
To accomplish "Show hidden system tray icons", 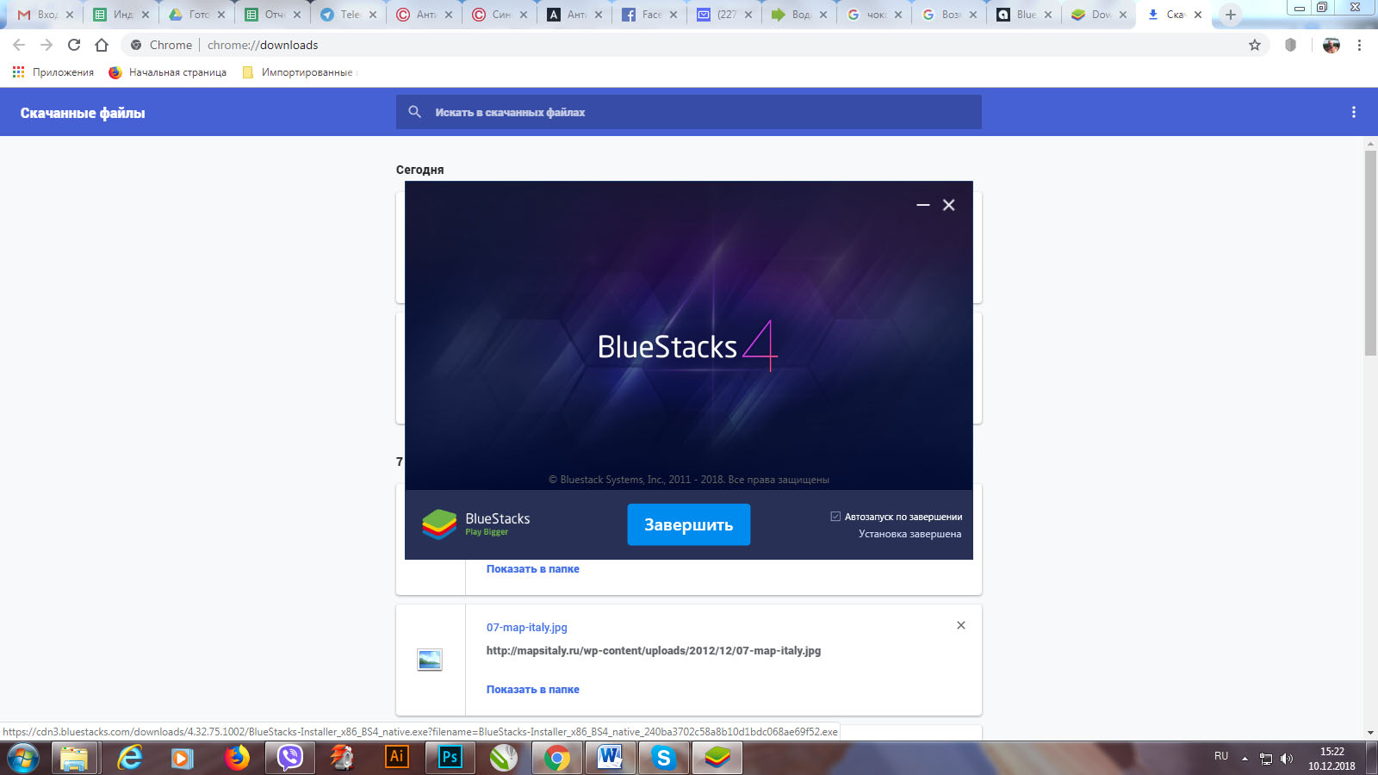I will pyautogui.click(x=1245, y=759).
